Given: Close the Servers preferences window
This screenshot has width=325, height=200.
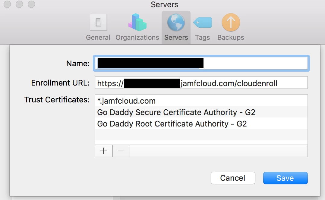Looking at the screenshot, I should tap(7, 4).
